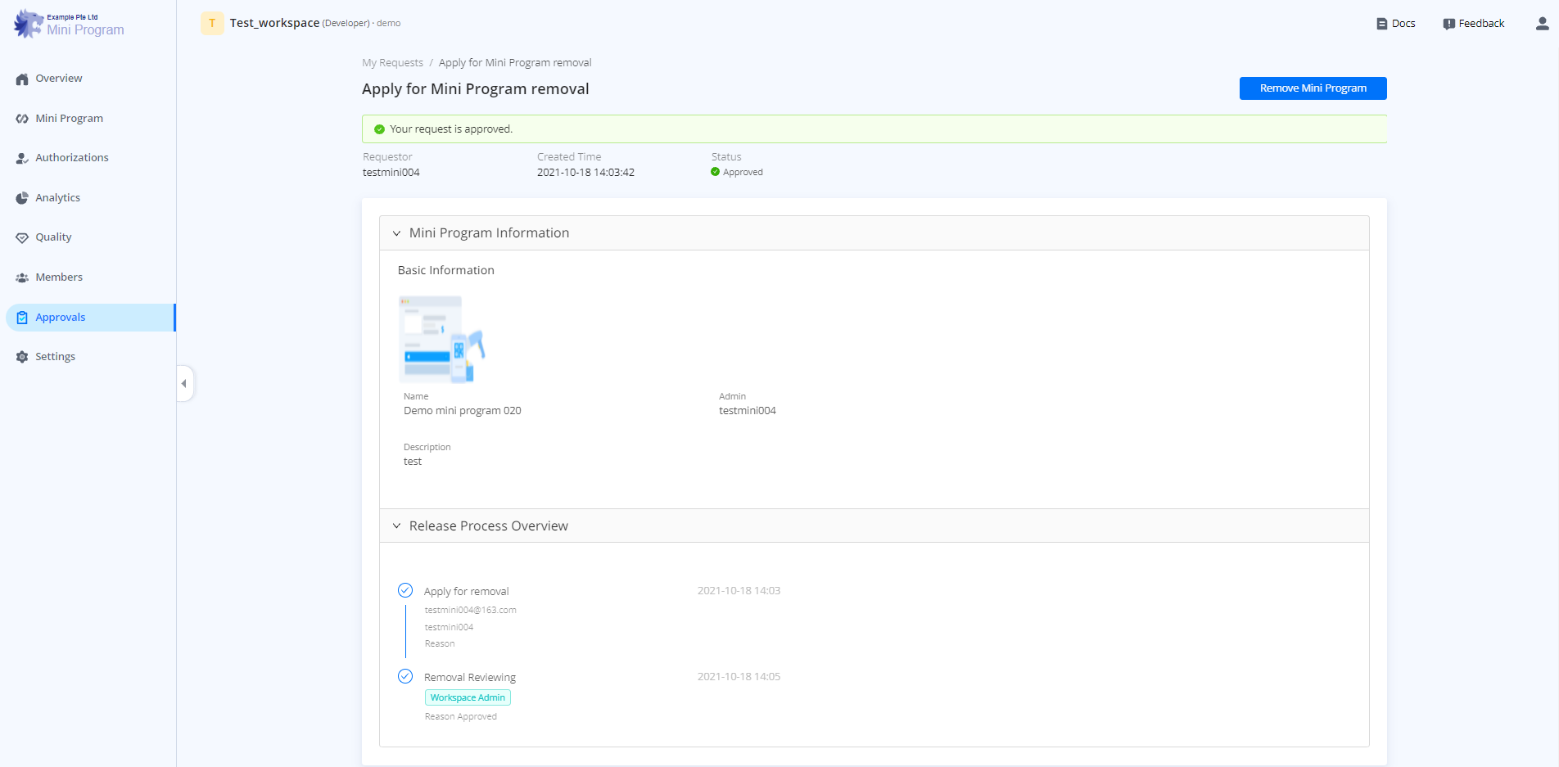Collapse the left sidebar with arrow handle
Screen dimensions: 1559x767
(184, 383)
